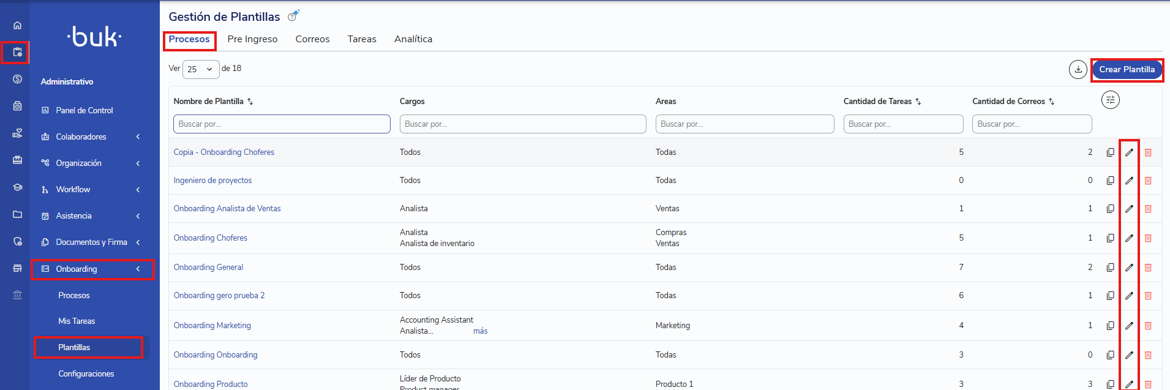This screenshot has height=390, width=1170.
Task: Edit Onboarding Onboarding with pencil icon
Action: pyautogui.click(x=1129, y=355)
